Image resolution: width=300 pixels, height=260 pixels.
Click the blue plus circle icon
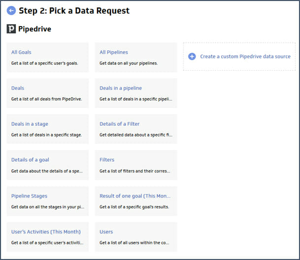tap(192, 57)
